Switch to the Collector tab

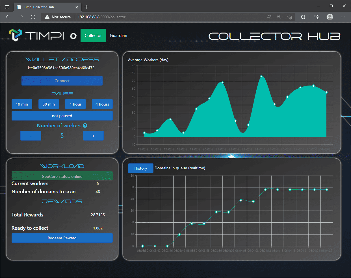click(93, 36)
